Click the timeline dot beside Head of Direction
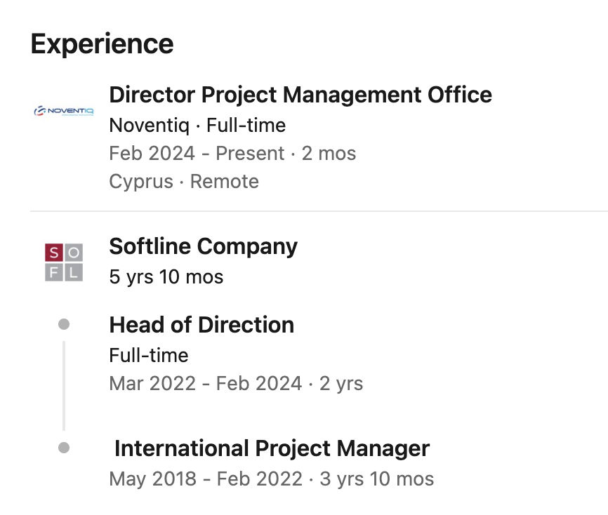 click(64, 324)
